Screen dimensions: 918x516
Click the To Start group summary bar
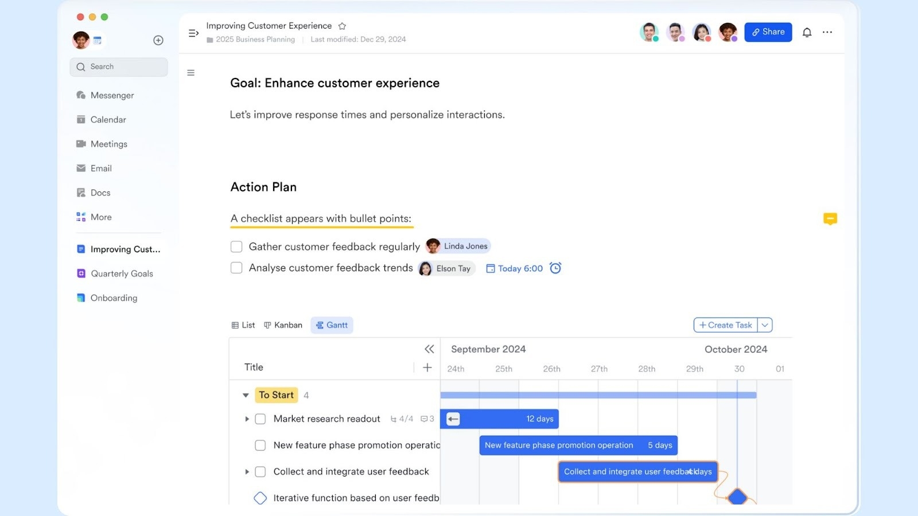[598, 395]
